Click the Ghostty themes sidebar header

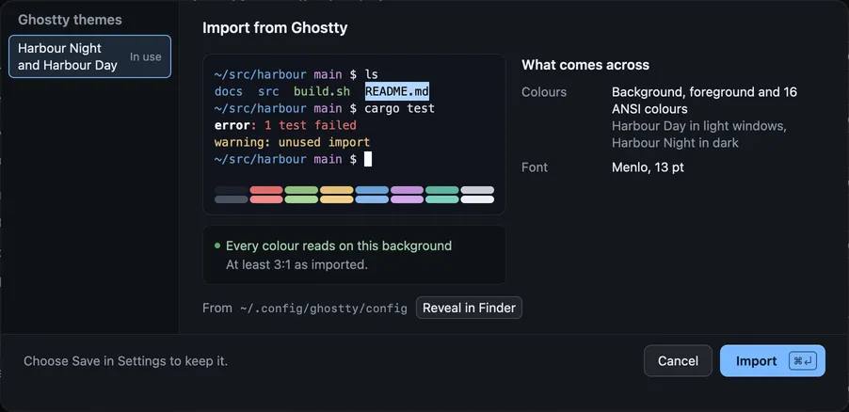click(x=70, y=20)
